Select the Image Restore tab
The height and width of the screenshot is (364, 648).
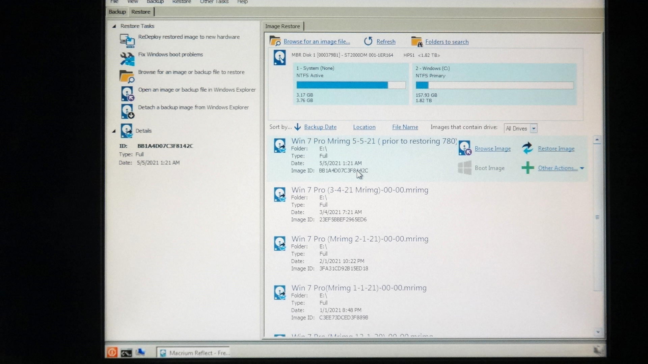click(x=282, y=26)
